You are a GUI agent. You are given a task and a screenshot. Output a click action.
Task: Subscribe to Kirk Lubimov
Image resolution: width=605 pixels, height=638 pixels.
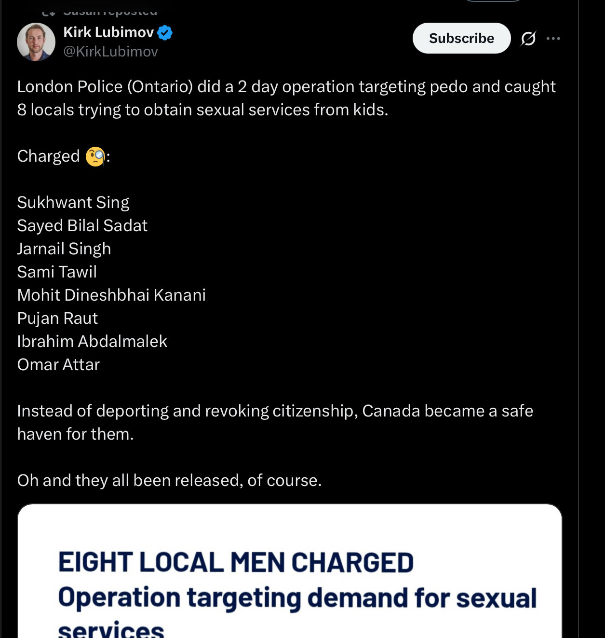pos(461,38)
